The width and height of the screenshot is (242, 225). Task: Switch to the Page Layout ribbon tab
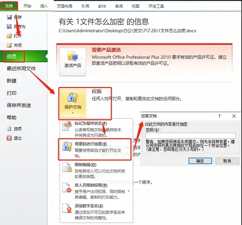click(x=65, y=6)
